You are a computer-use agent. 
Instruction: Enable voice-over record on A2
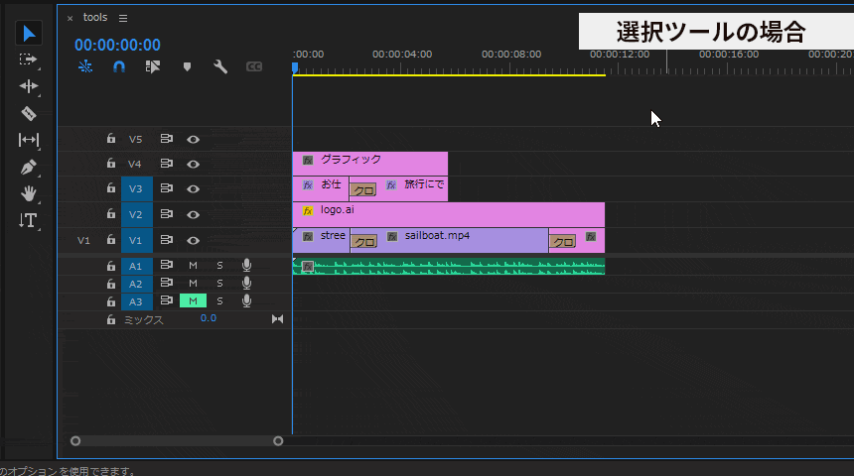[246, 283]
